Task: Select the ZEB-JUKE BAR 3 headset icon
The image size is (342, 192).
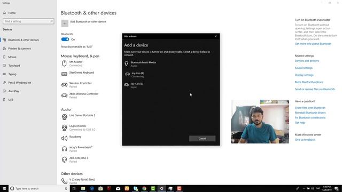Action: click(64, 159)
